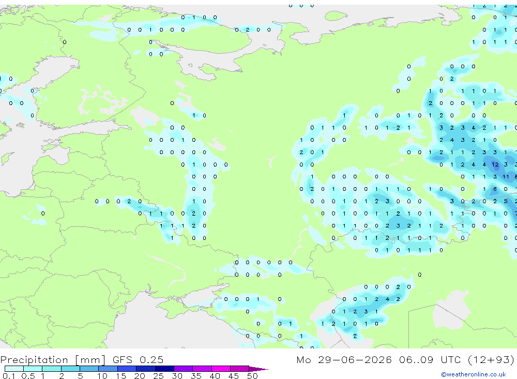
Task: Click the legend scale label '15'
Action: coord(120,376)
